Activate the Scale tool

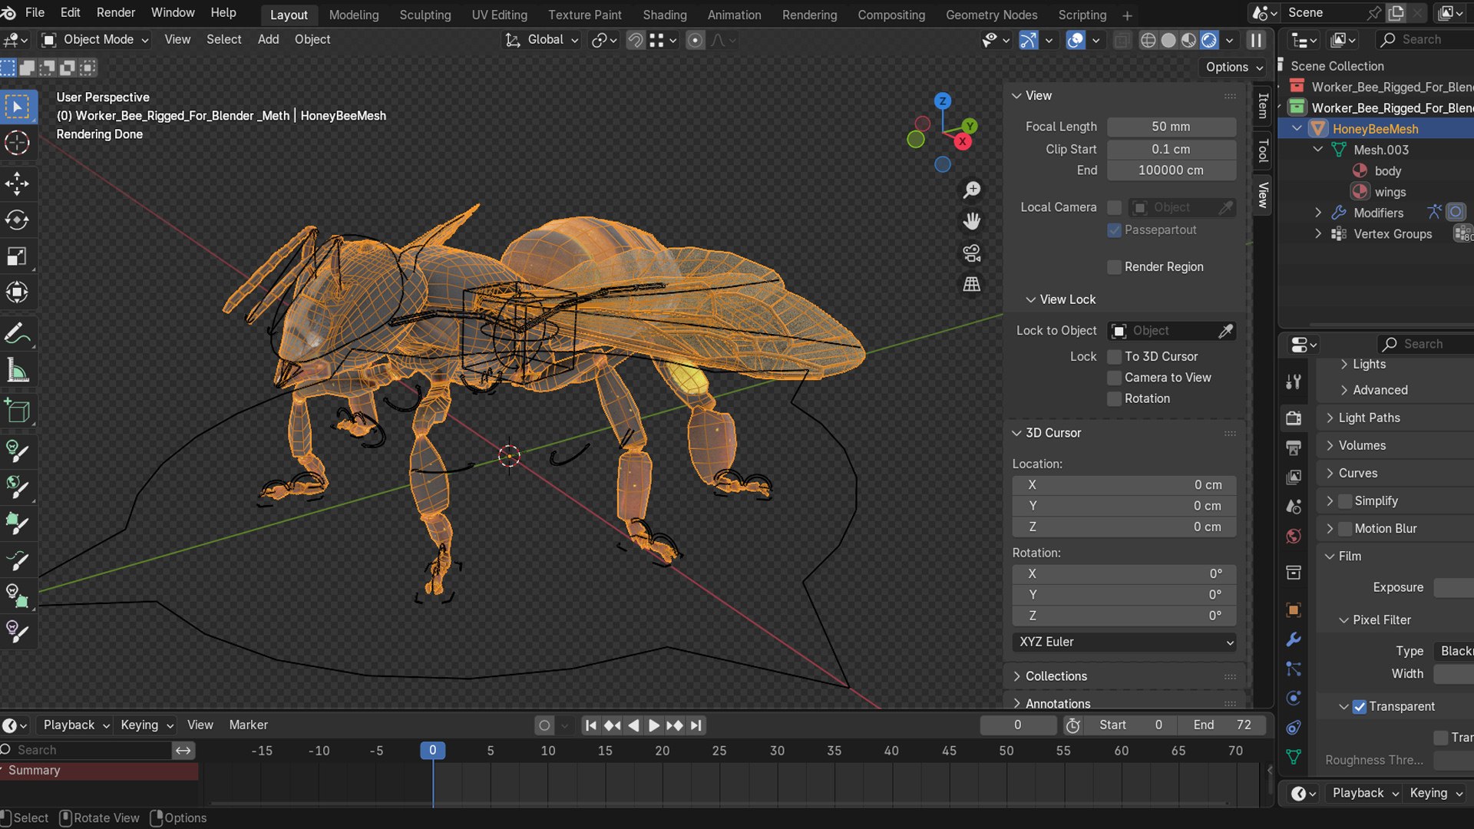(x=17, y=256)
